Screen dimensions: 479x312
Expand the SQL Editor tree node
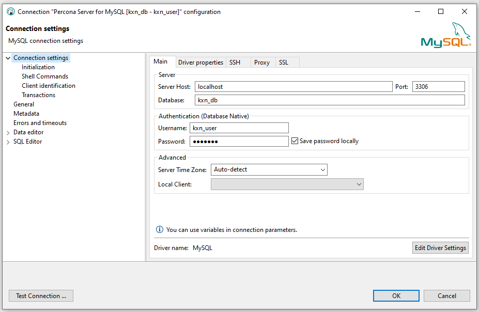point(8,142)
